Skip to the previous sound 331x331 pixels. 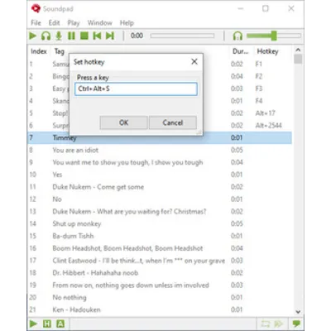point(97,36)
